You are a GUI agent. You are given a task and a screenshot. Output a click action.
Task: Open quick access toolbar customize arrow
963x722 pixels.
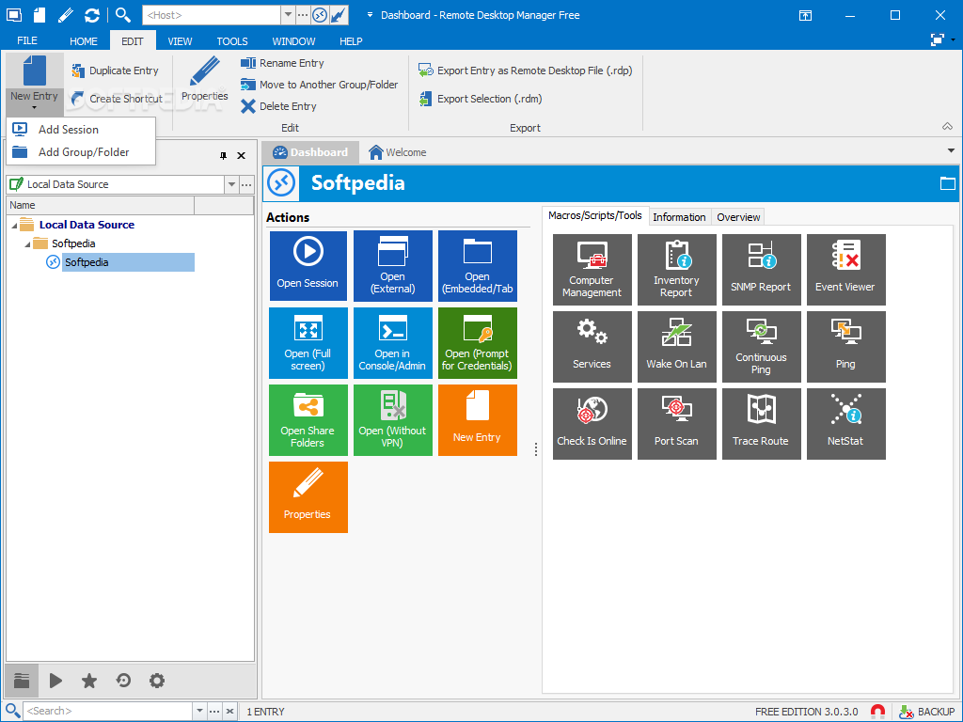pyautogui.click(x=370, y=15)
